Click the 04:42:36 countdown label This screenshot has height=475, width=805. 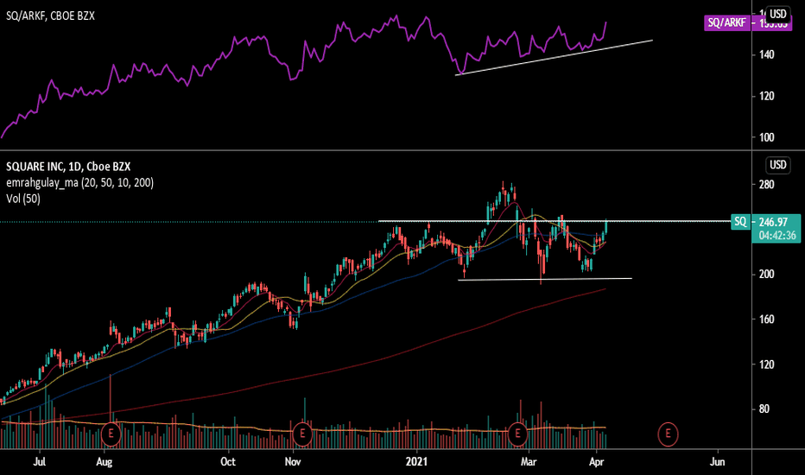pyautogui.click(x=777, y=235)
